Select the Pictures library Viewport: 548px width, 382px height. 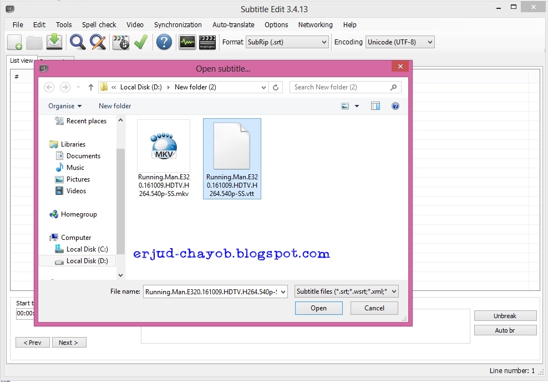coord(73,179)
